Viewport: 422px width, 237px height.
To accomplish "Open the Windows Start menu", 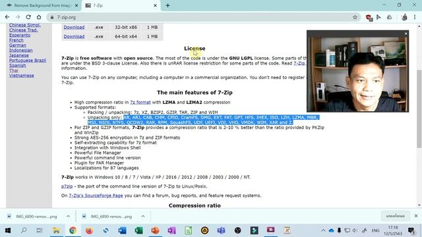I will [x=8, y=230].
